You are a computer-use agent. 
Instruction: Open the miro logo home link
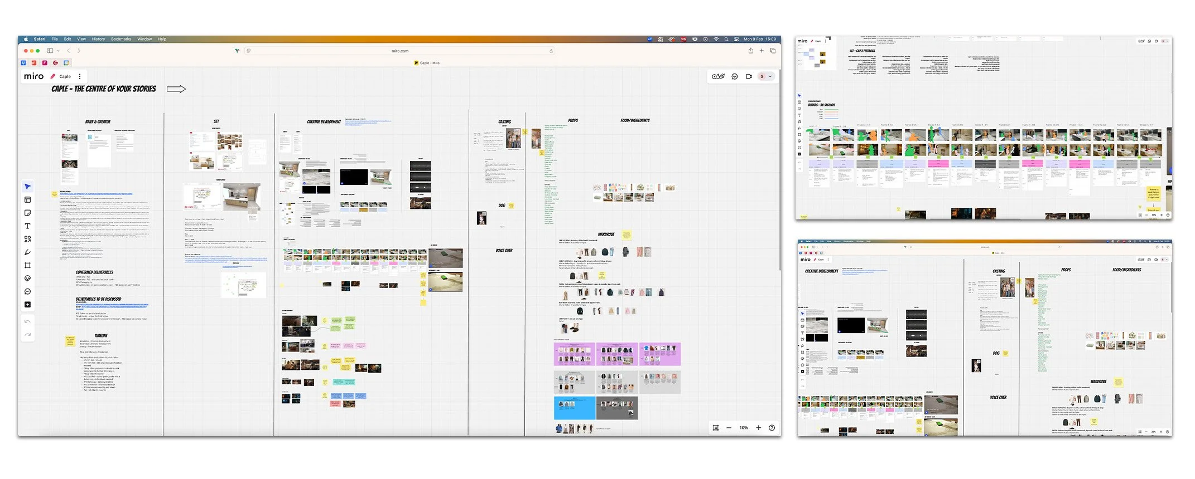pos(33,76)
